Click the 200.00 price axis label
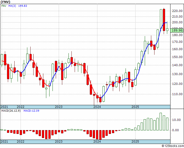This screenshot has width=184, height=148. [177, 22]
